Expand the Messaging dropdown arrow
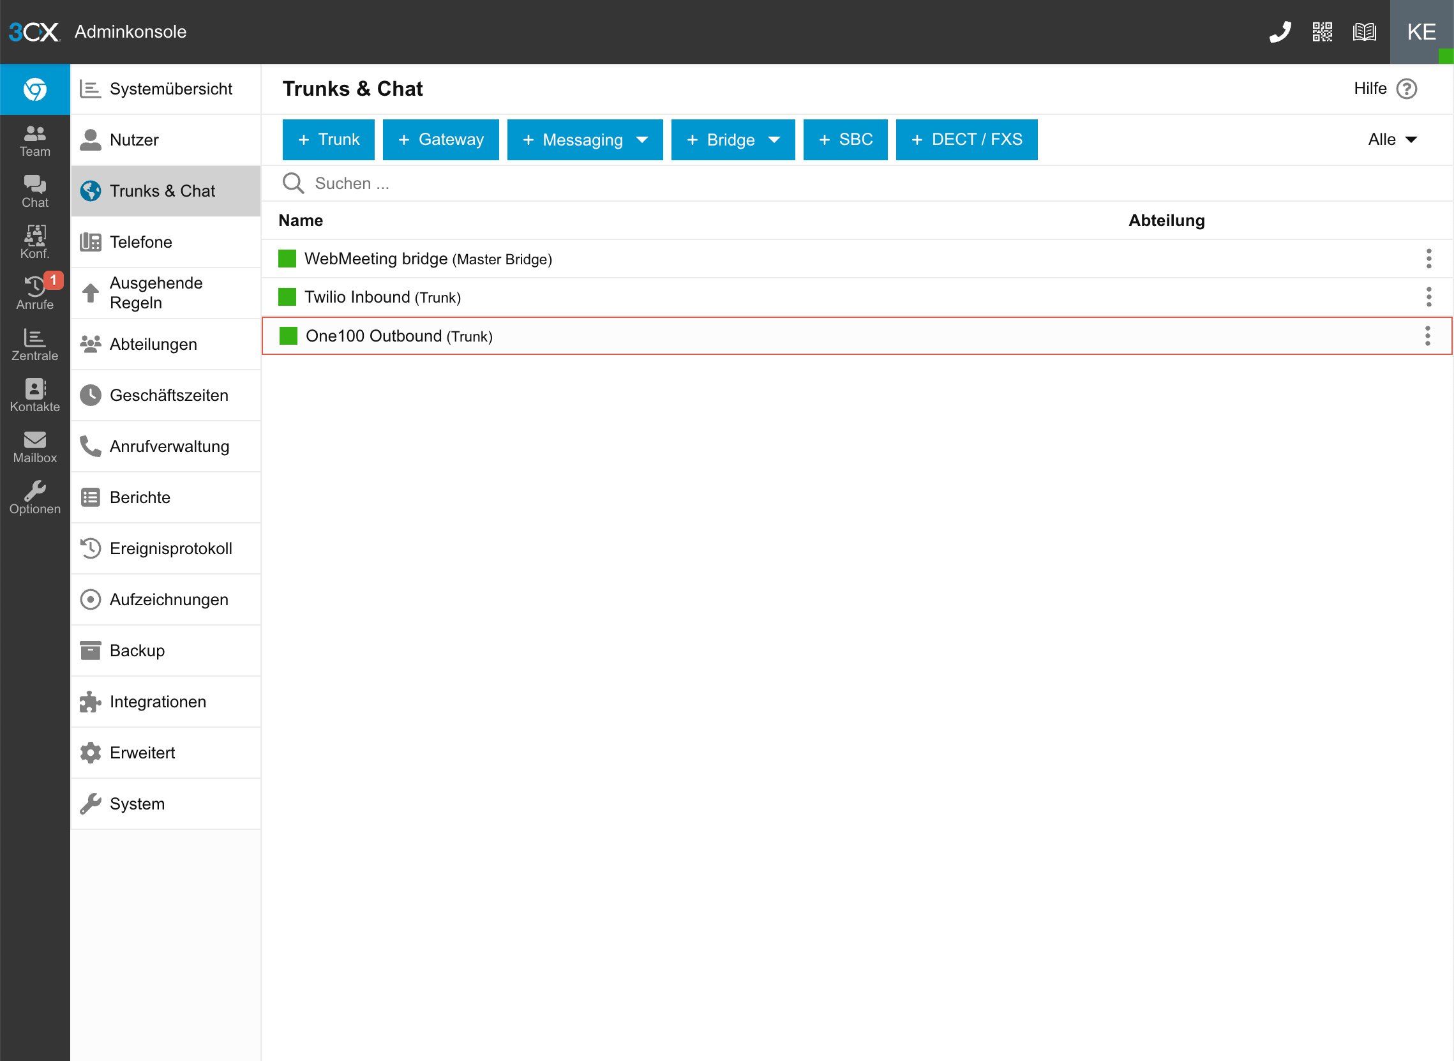 pos(641,140)
